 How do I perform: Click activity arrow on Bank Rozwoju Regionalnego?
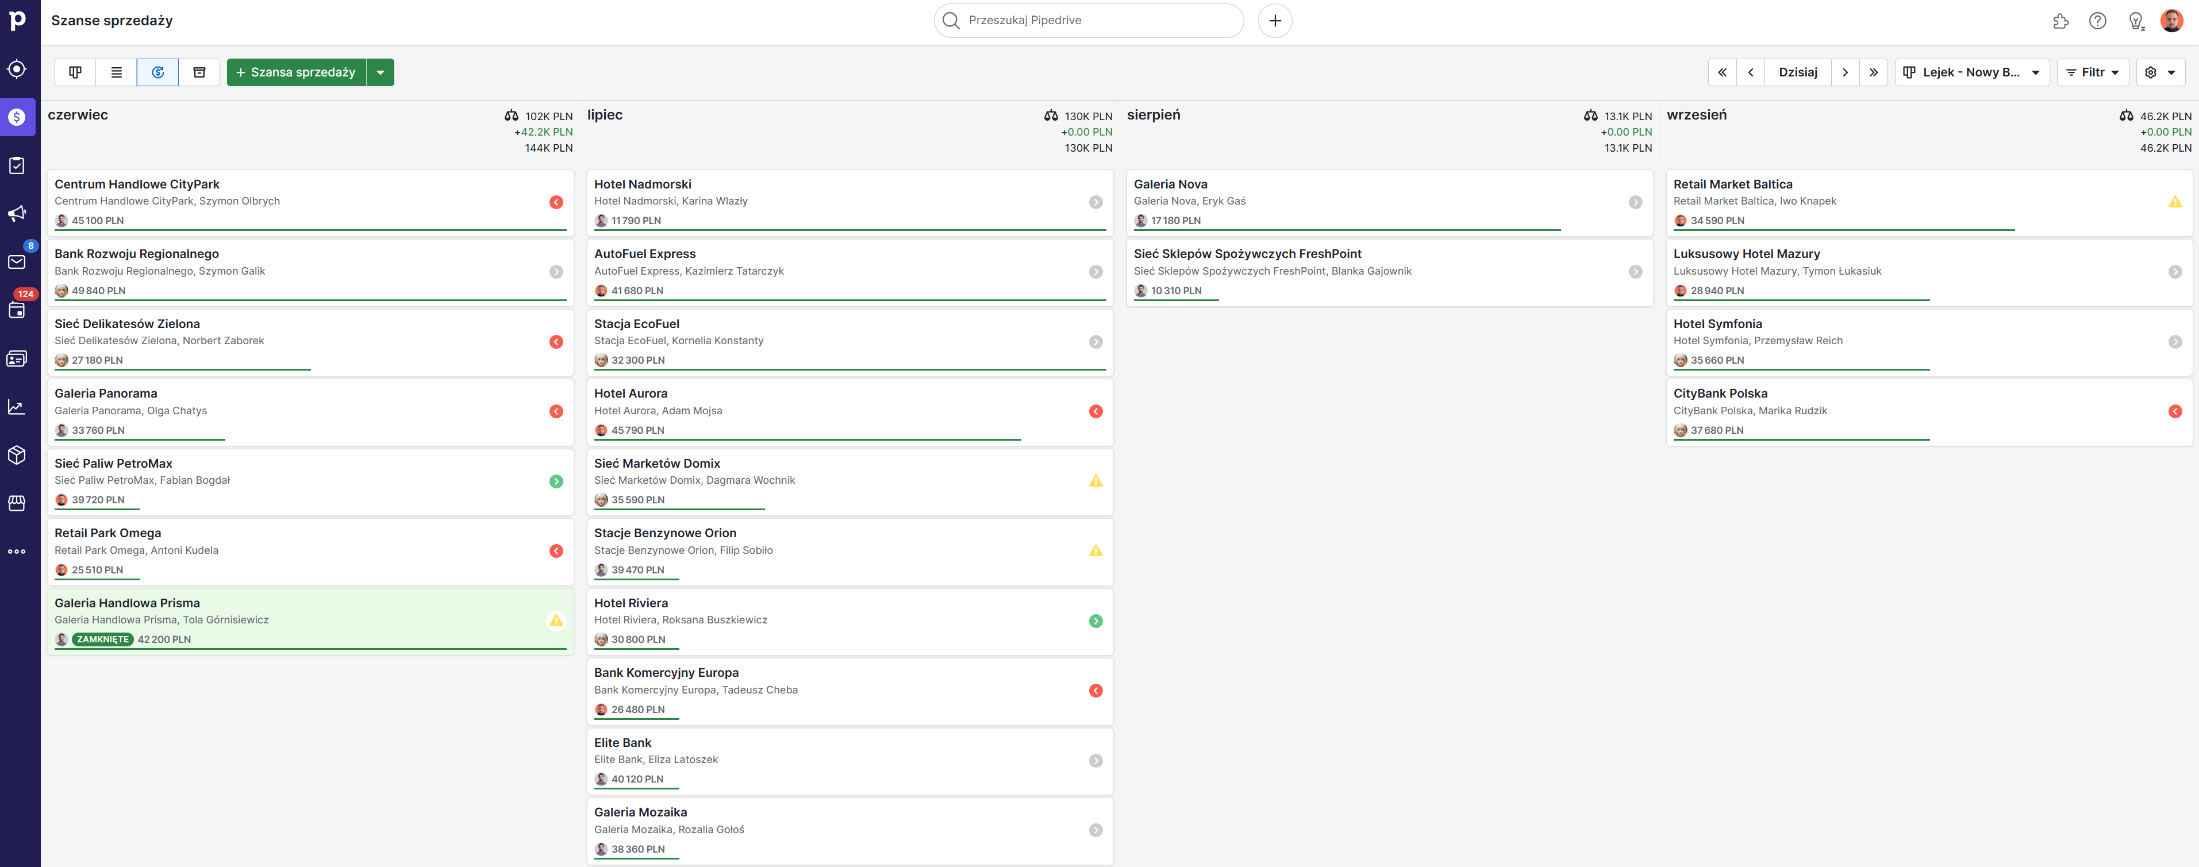pos(556,272)
